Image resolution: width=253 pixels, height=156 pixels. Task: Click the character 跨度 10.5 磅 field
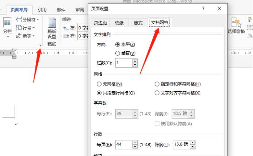pyautogui.click(x=180, y=114)
